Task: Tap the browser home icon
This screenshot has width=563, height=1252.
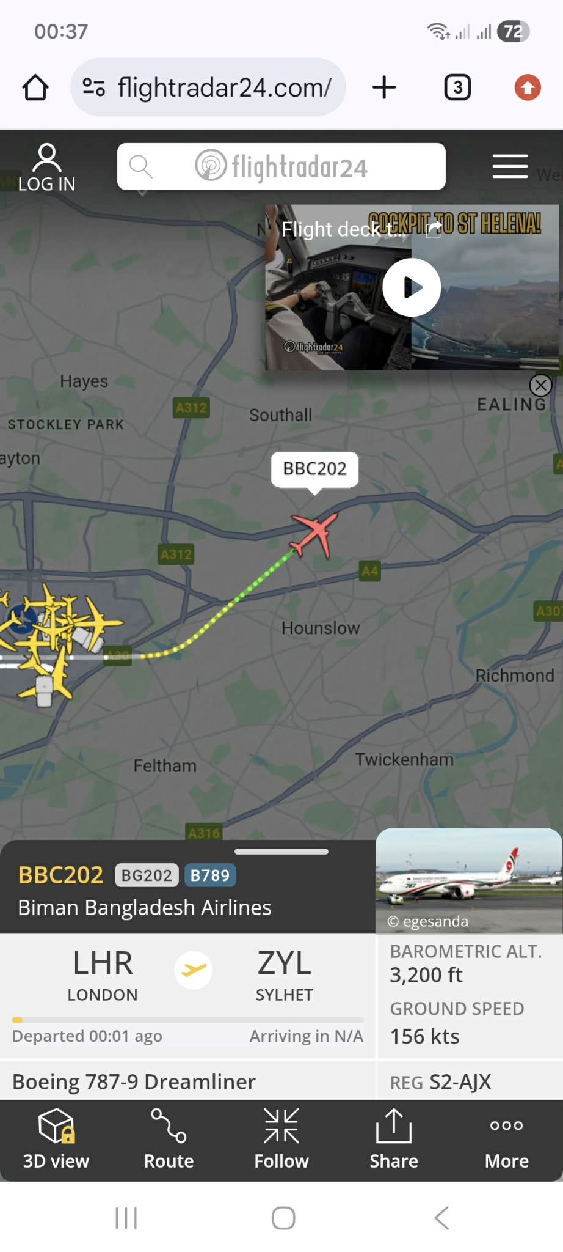Action: tap(35, 87)
